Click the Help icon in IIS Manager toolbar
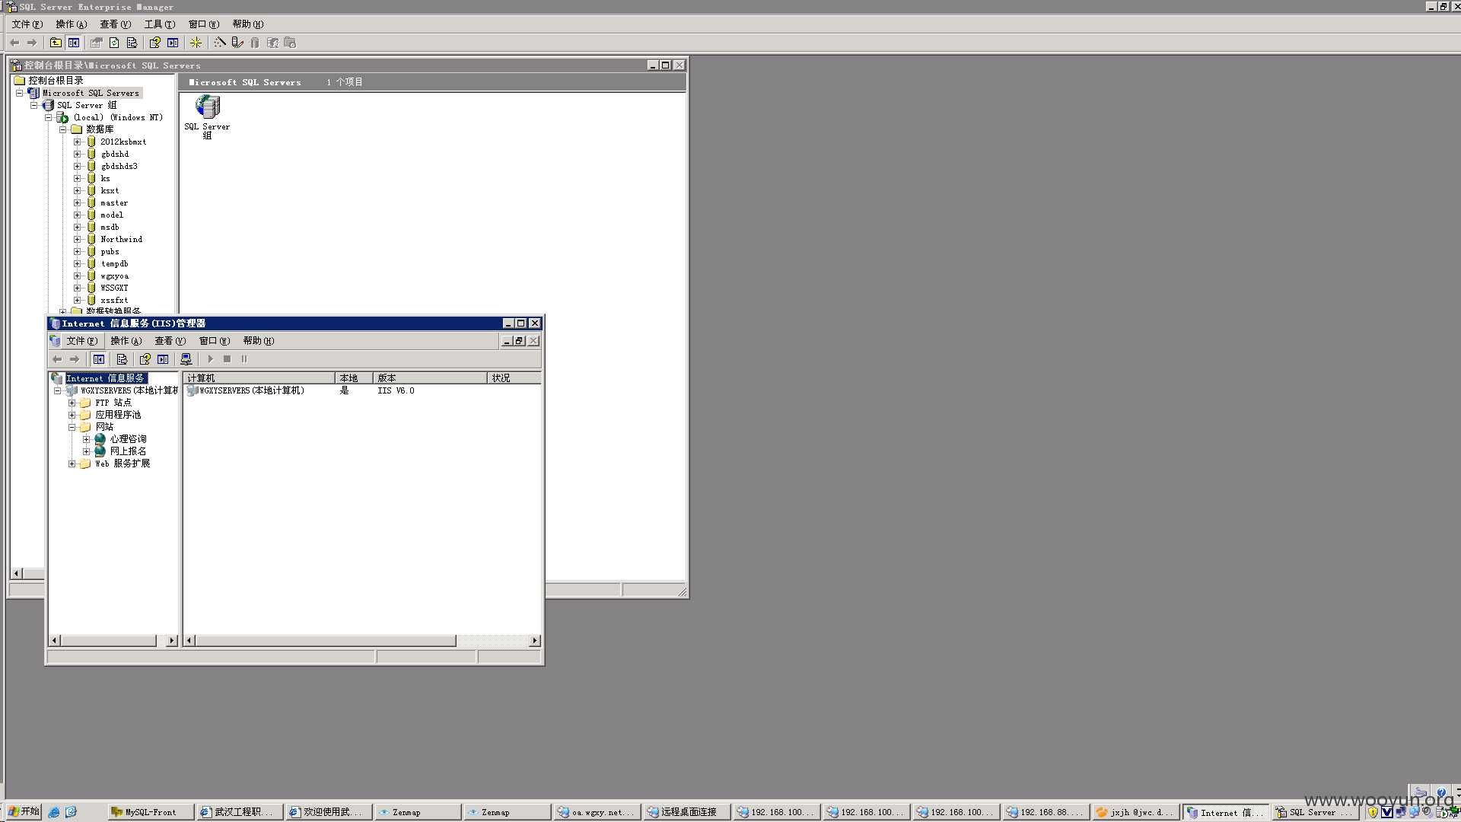Image resolution: width=1461 pixels, height=822 pixels. 145,359
